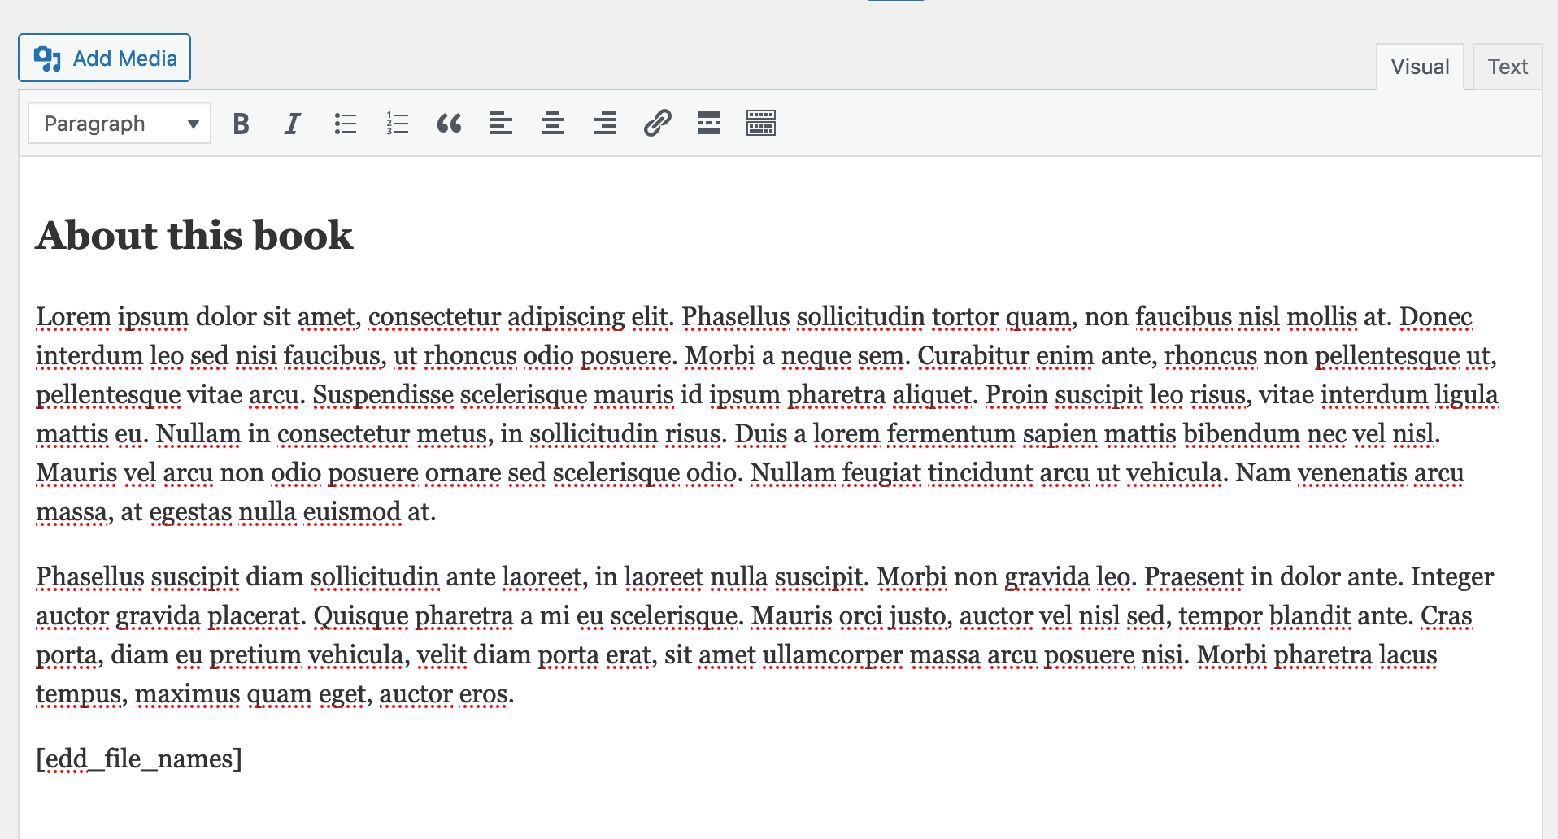
Task: Insert a numbered list
Action: point(397,124)
